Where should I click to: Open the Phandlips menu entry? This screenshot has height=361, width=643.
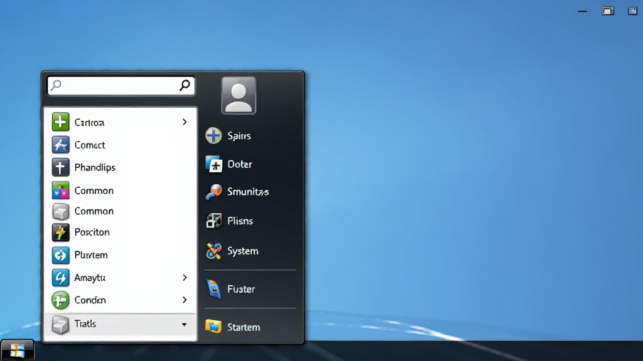click(120, 167)
